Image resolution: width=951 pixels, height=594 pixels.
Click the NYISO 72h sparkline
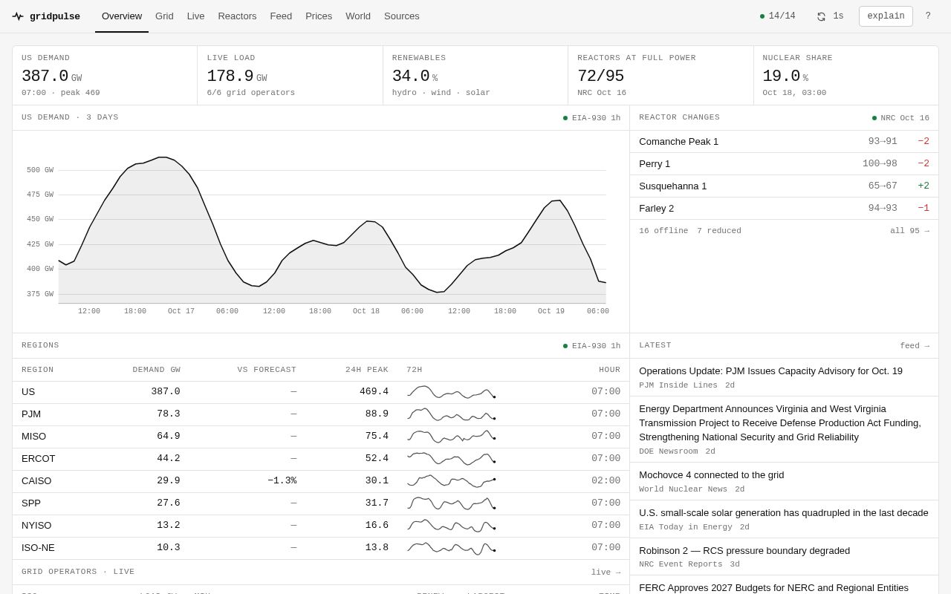[x=451, y=526]
